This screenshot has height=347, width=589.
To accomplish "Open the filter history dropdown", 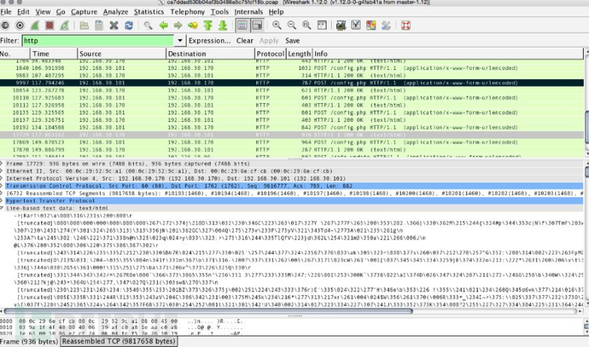I will [180, 41].
